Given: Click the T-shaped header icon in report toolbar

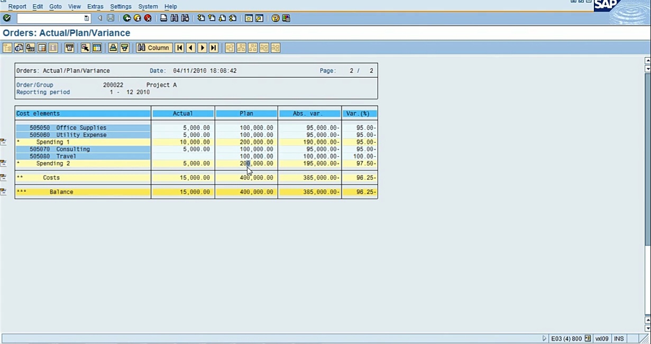Looking at the screenshot, I should pyautogui.click(x=69, y=48).
